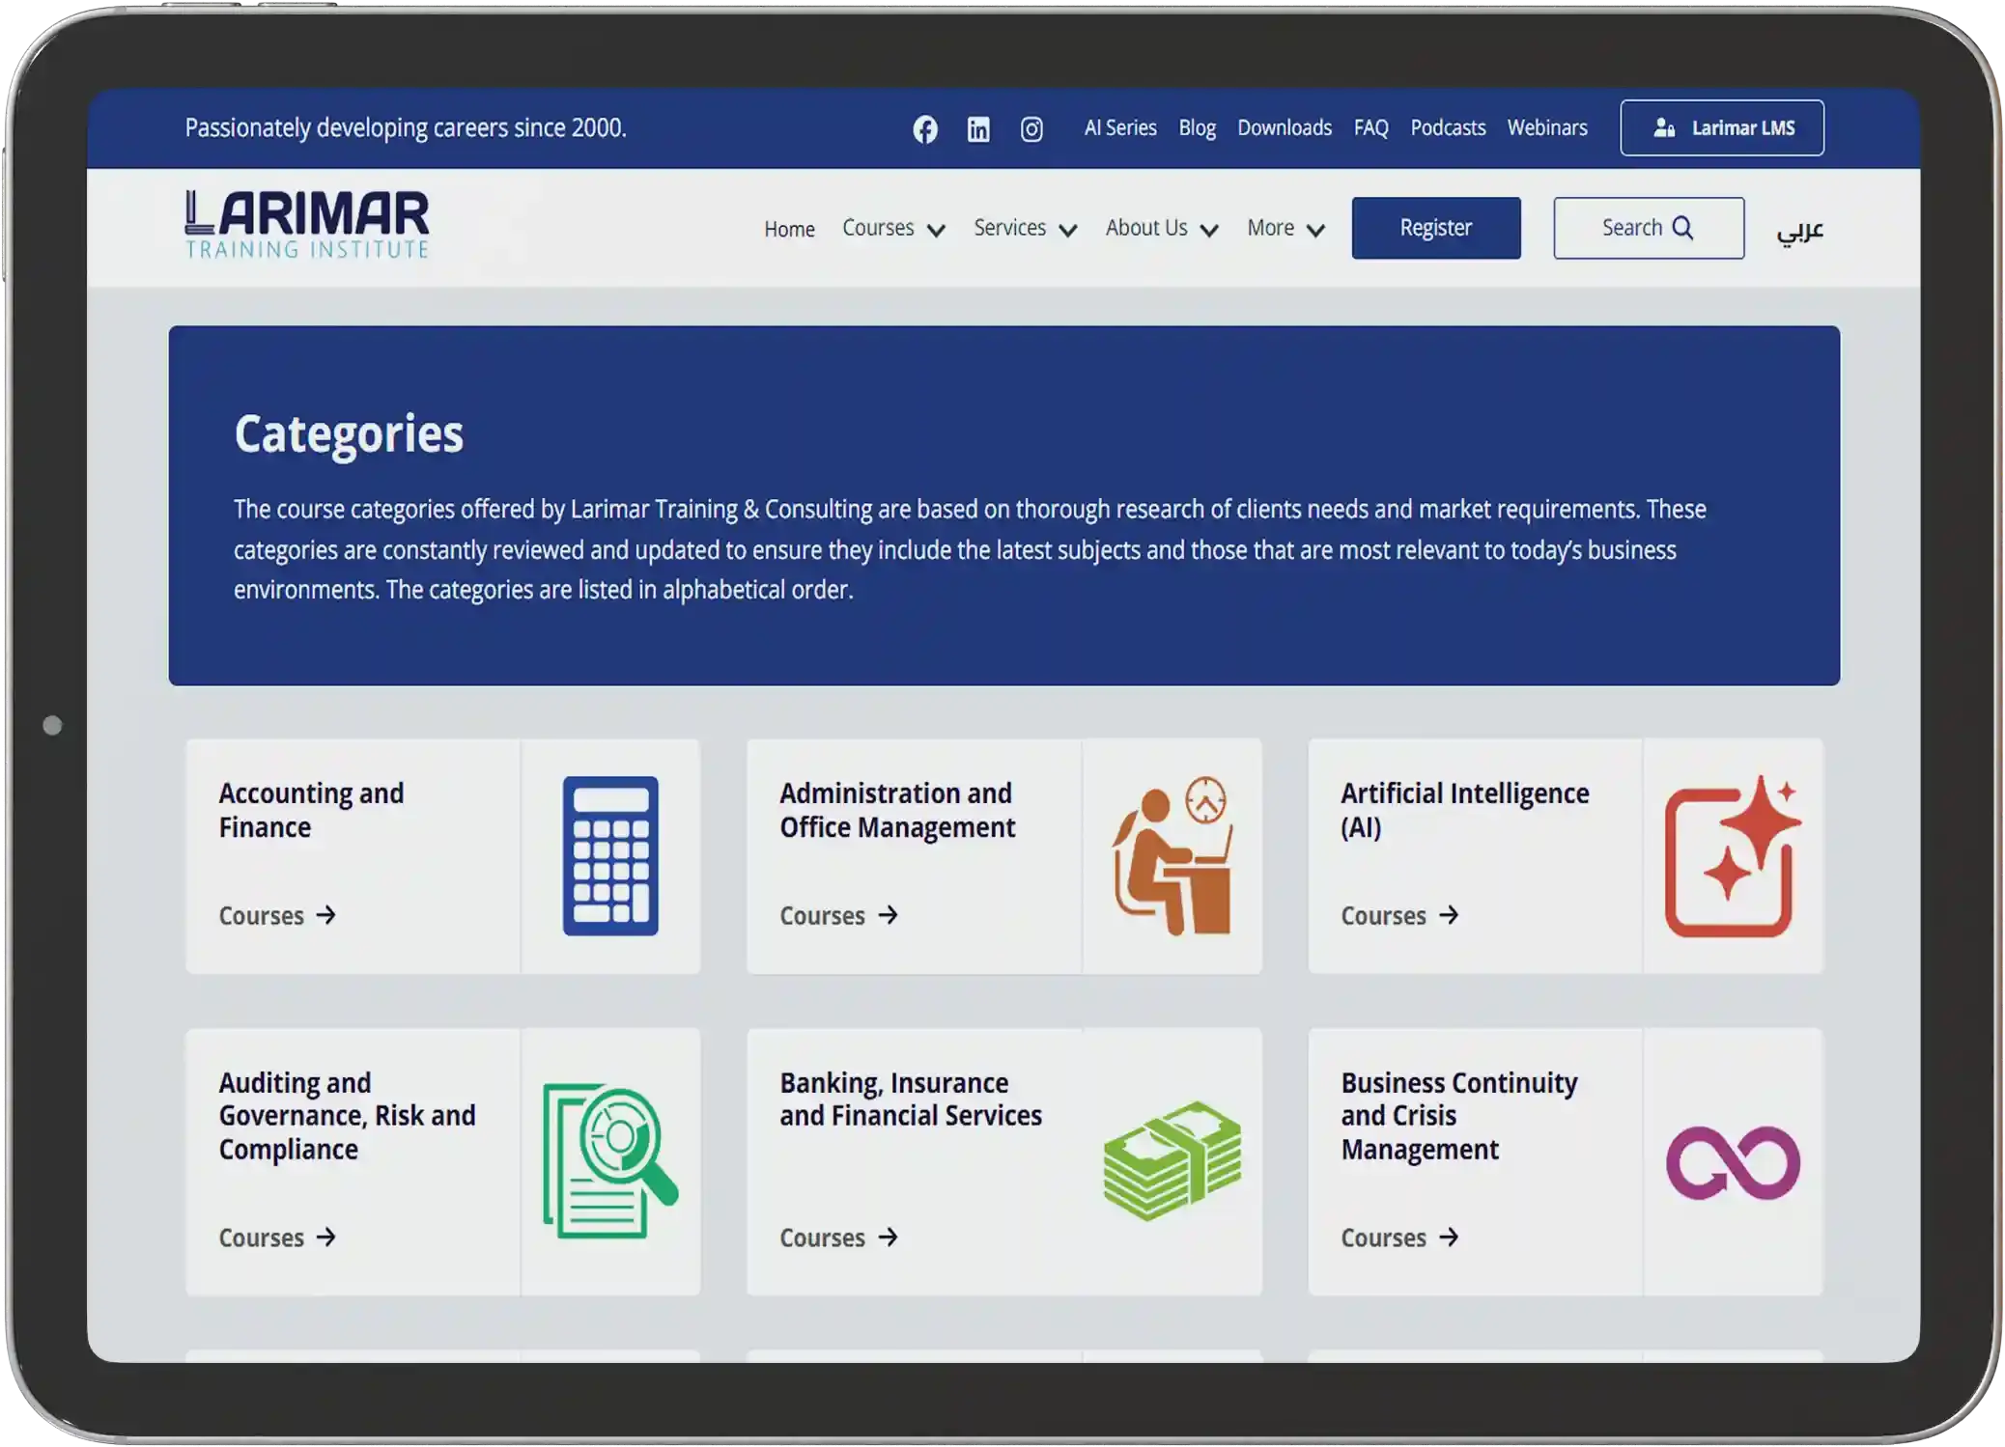Open the Artificial Intelligence (AI) category title
The height and width of the screenshot is (1447, 2005).
[1464, 810]
